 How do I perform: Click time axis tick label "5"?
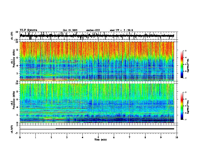(98, 137)
